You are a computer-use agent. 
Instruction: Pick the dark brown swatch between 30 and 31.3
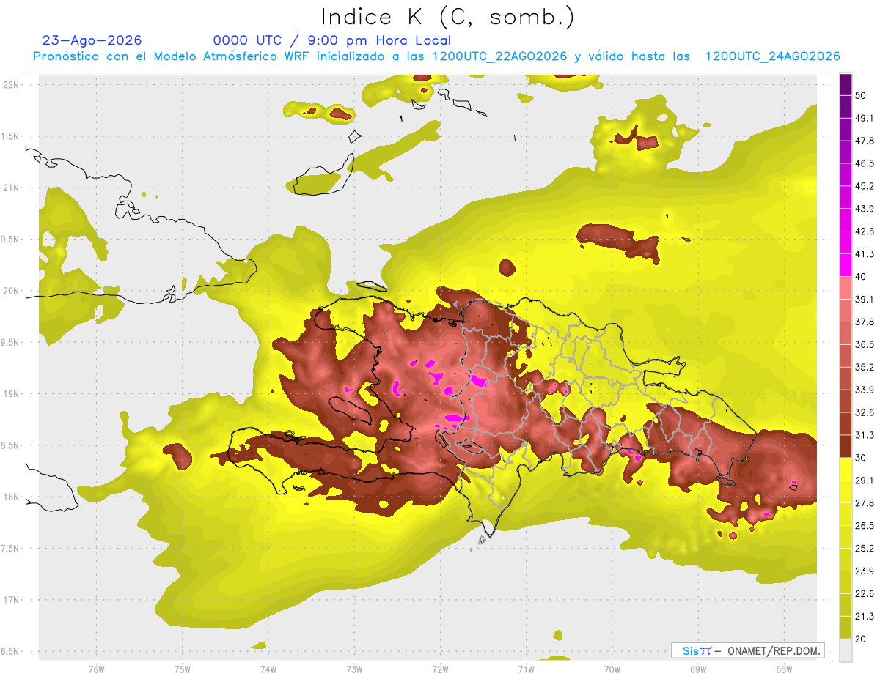[846, 447]
